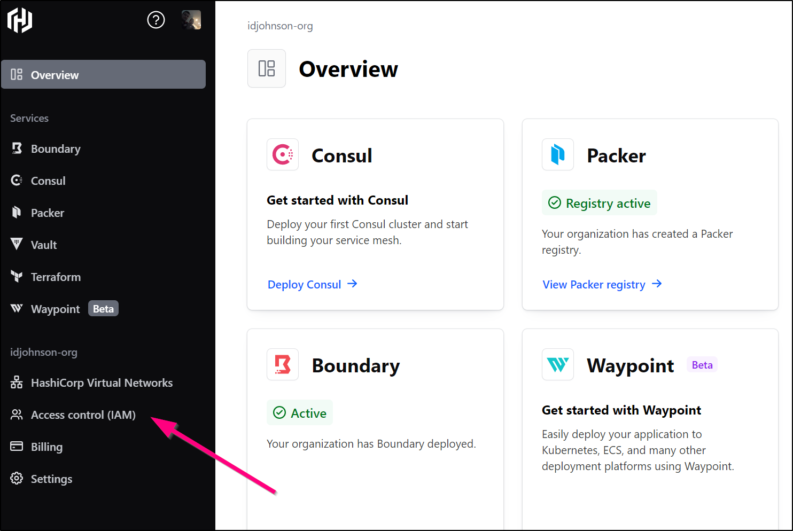The width and height of the screenshot is (793, 531).
Task: Click the Packer logo in its card
Action: pyautogui.click(x=558, y=154)
